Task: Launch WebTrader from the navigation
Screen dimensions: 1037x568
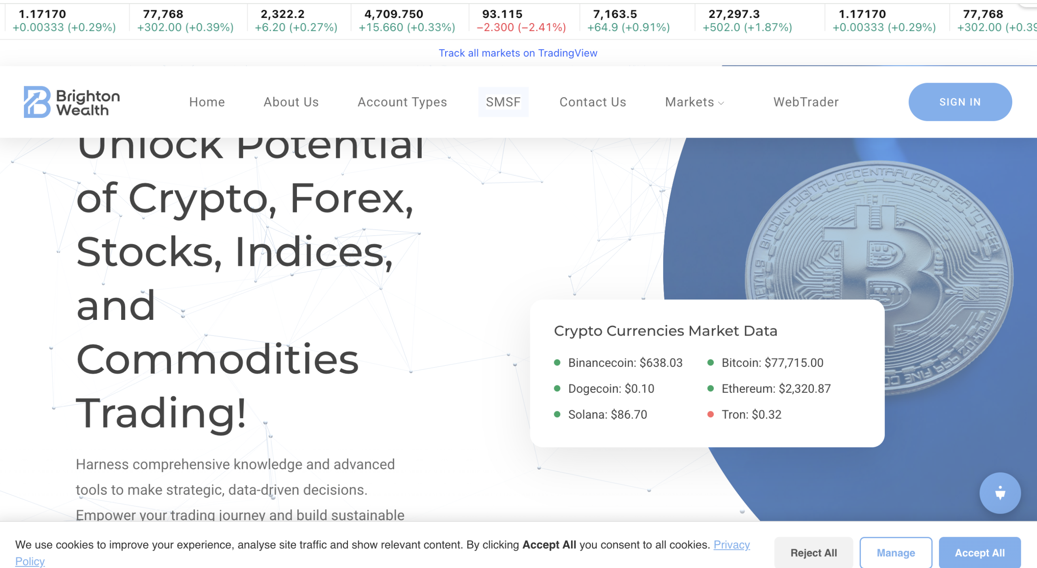Action: 805,102
